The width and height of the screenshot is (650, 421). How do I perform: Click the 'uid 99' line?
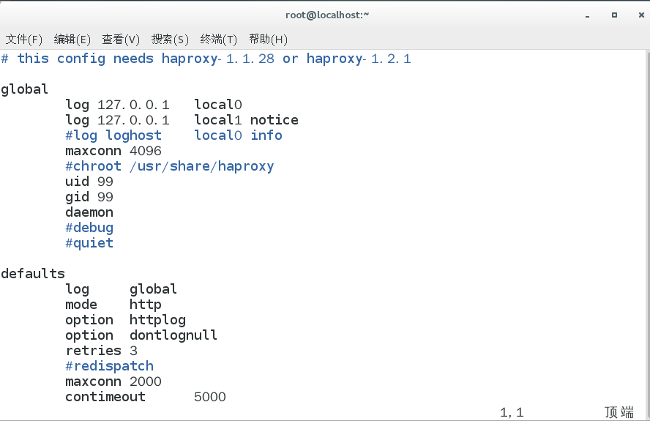[x=89, y=182]
